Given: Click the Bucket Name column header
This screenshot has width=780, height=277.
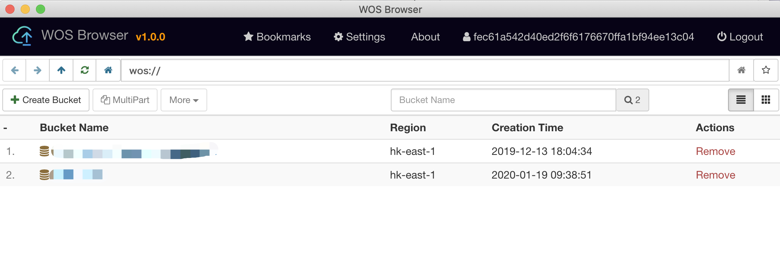Looking at the screenshot, I should [74, 128].
